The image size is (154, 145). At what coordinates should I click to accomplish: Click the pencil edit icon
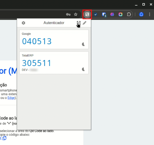84,23
